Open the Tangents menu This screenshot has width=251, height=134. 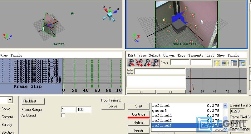point(196,55)
